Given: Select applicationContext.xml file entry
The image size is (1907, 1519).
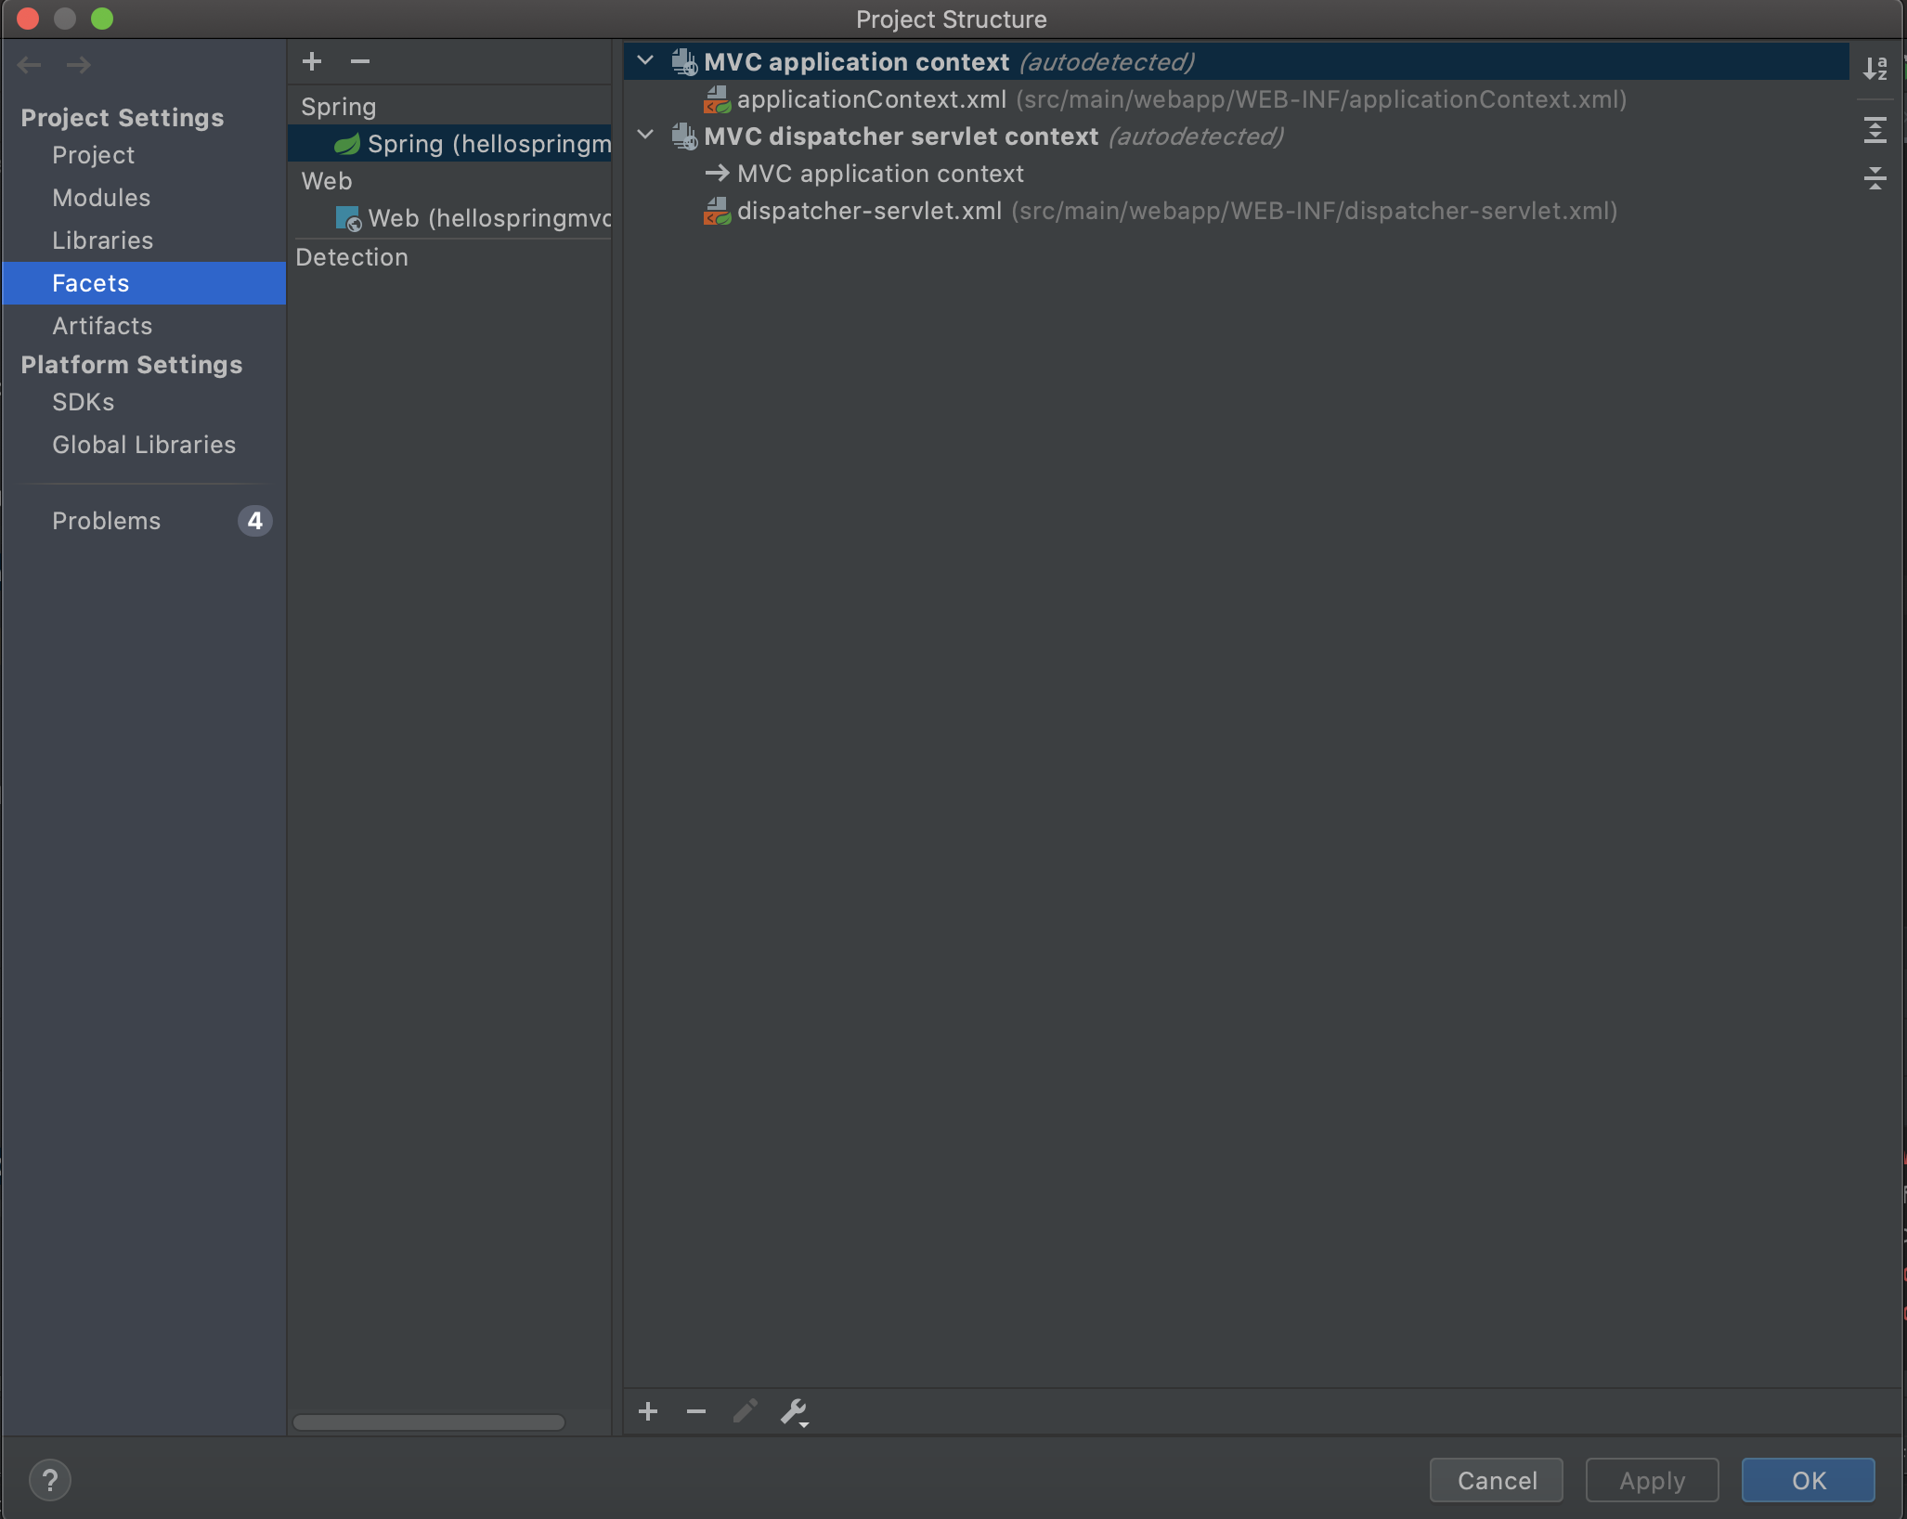Looking at the screenshot, I should (x=871, y=99).
